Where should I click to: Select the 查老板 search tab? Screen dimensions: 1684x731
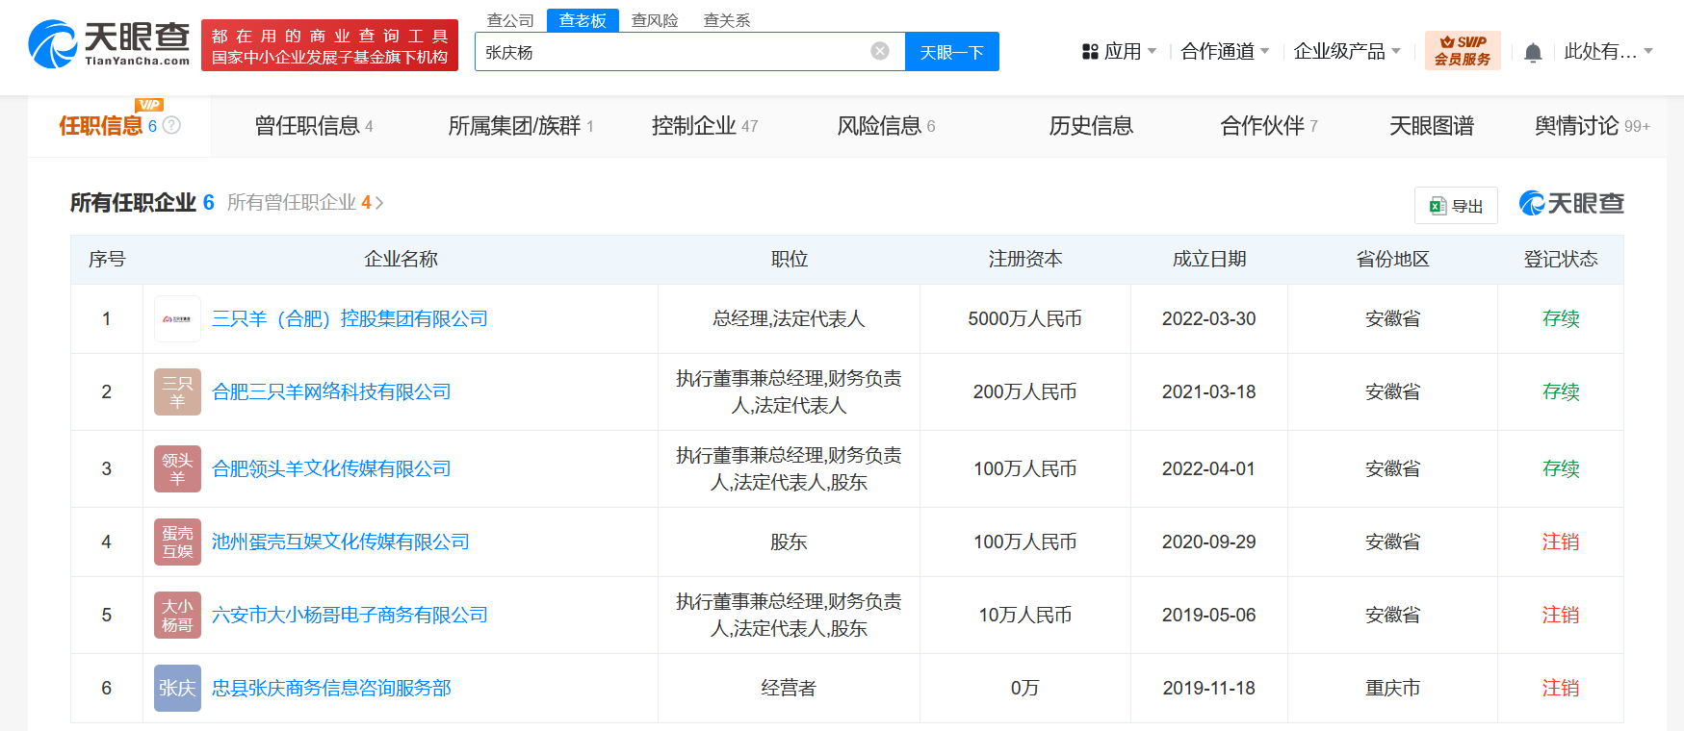[x=583, y=20]
